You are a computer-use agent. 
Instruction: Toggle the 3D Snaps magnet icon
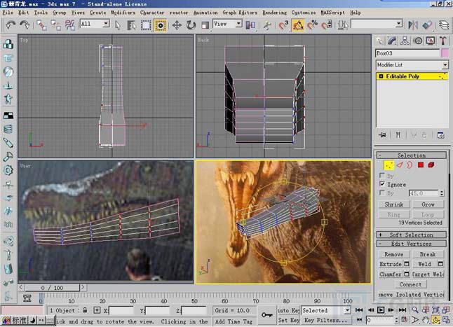[283, 25]
